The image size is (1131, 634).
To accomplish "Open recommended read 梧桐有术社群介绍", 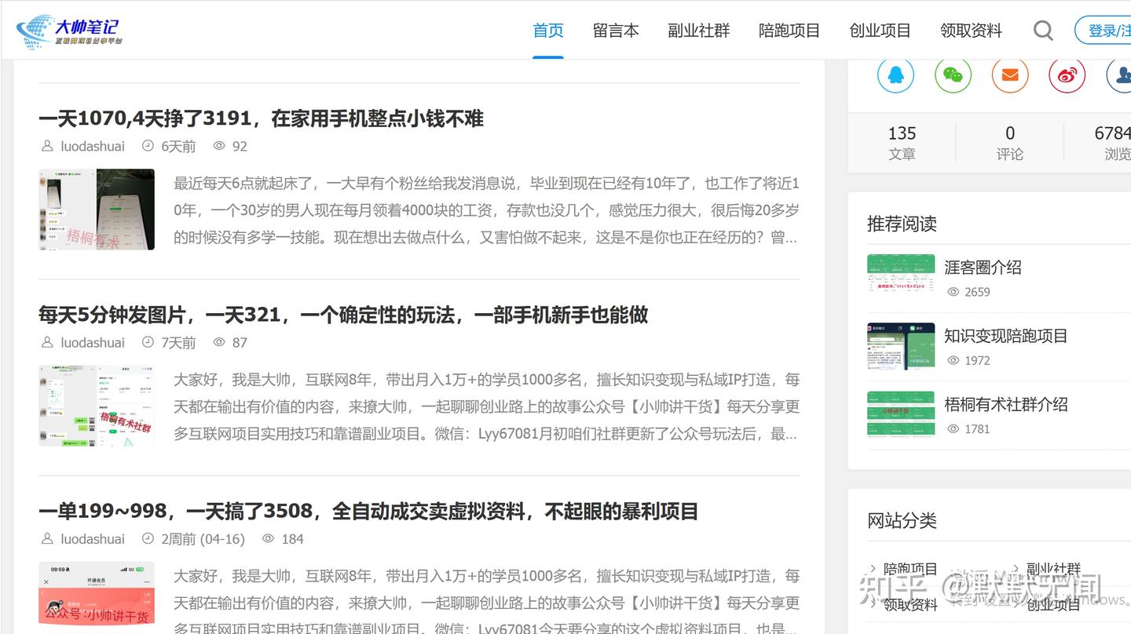I will click(1006, 405).
